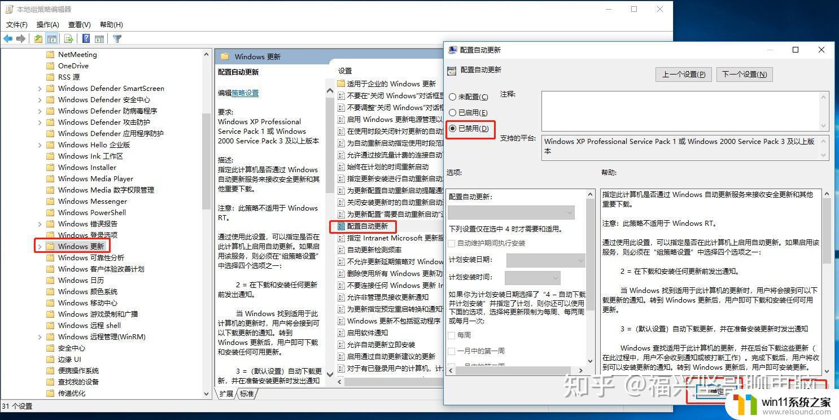The width and height of the screenshot is (839, 420).
Task: Open the 计划安装日期 dropdown
Action: 546,260
